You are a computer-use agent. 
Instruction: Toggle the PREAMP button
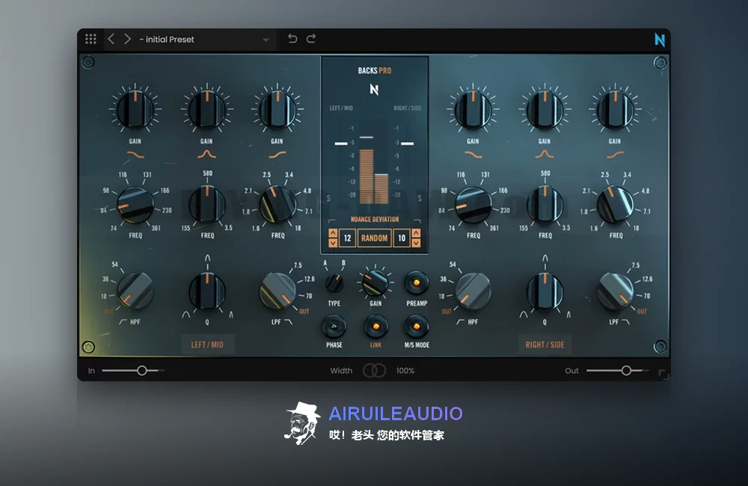click(417, 283)
